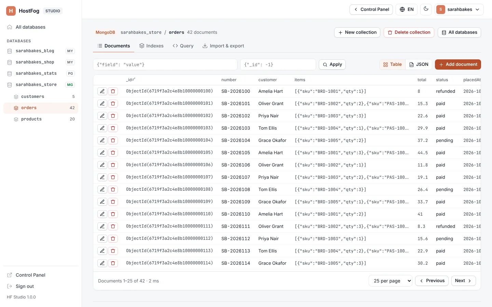Click the Delete collection button

(x=409, y=32)
